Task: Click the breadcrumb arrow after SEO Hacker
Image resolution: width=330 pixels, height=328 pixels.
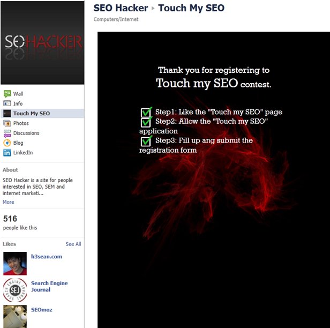Action: tap(153, 9)
